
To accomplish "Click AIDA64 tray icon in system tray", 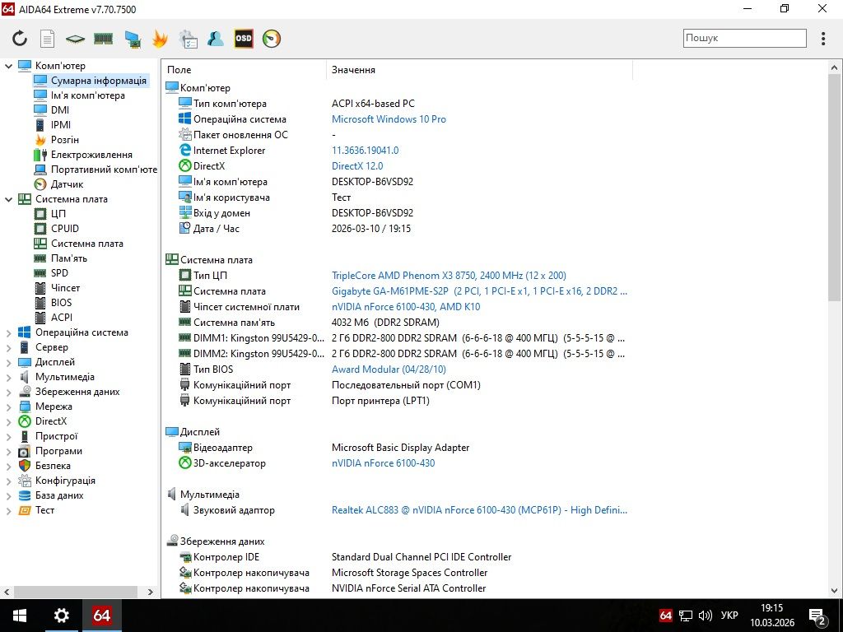I will coord(665,616).
